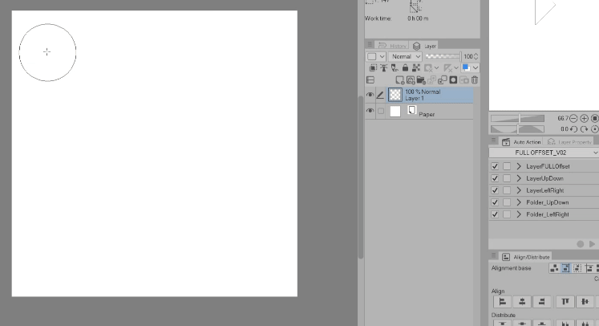
Task: Click the Align Right button
Action: pos(542,302)
